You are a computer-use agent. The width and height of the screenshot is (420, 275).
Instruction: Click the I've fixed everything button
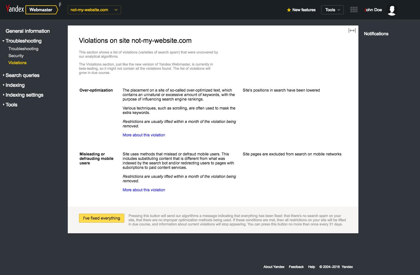coord(102,218)
